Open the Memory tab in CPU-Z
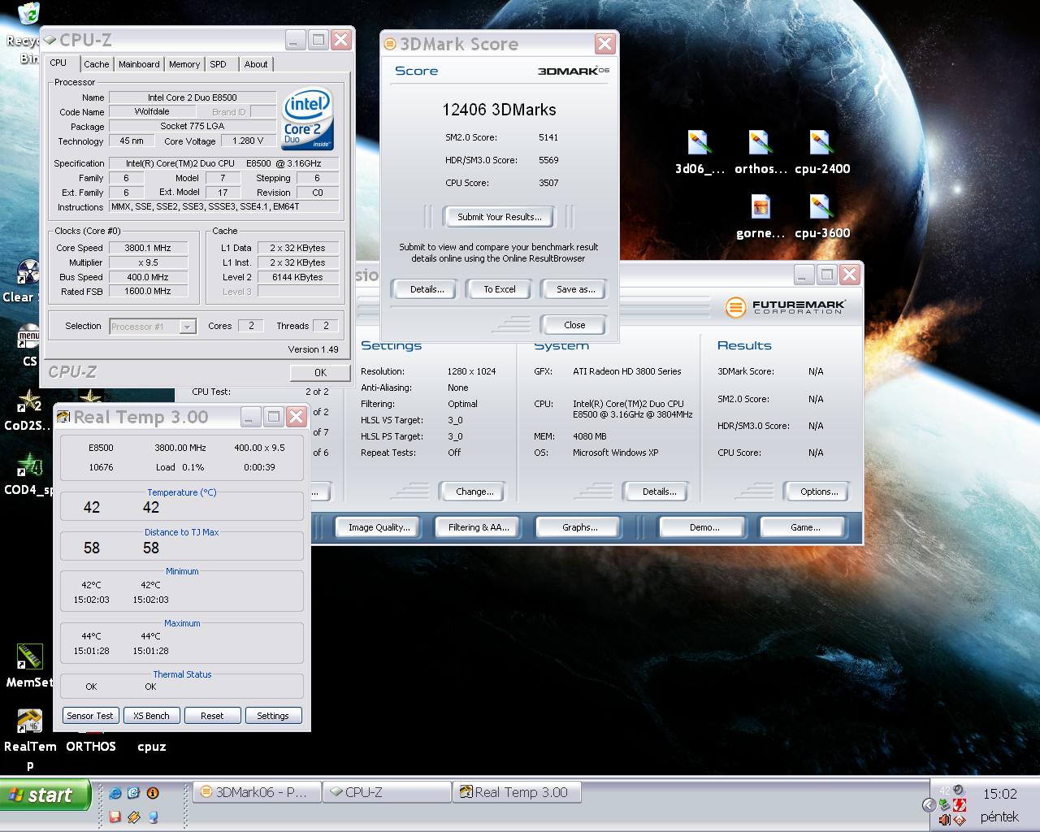1040x832 pixels. click(x=184, y=64)
